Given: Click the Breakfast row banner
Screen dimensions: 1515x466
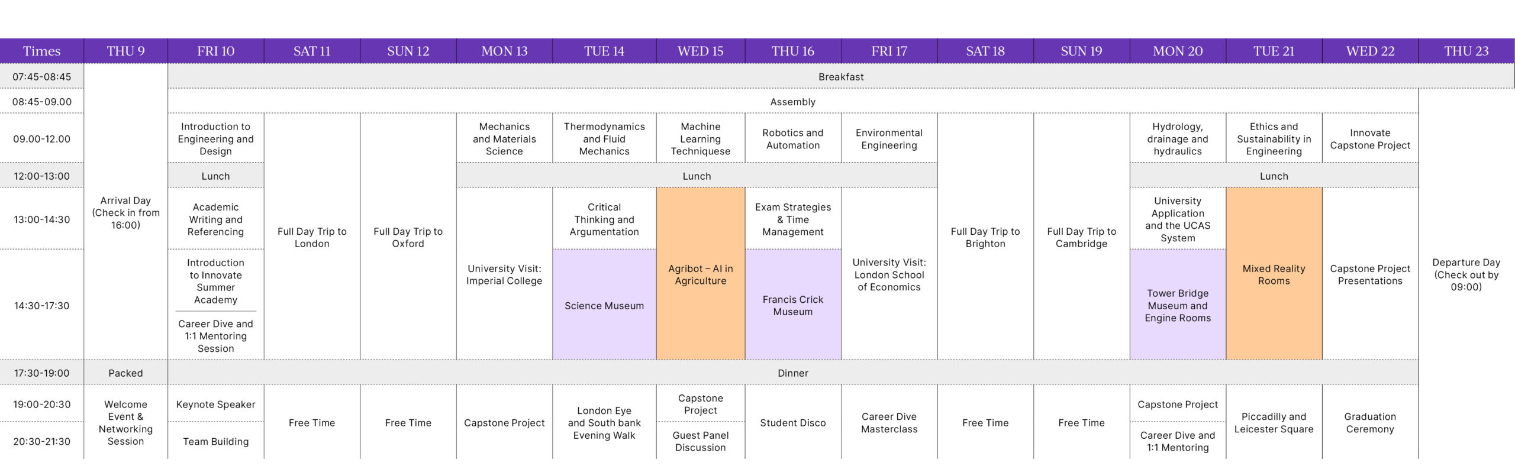Looking at the screenshot, I should tap(841, 77).
